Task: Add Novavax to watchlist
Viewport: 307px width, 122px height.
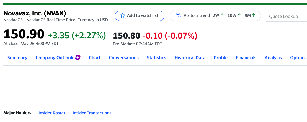Action: click(140, 16)
